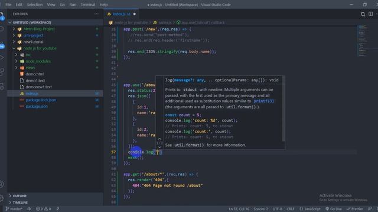Click the master git branch indicator
The image size is (378, 212).
pyautogui.click(x=14, y=209)
